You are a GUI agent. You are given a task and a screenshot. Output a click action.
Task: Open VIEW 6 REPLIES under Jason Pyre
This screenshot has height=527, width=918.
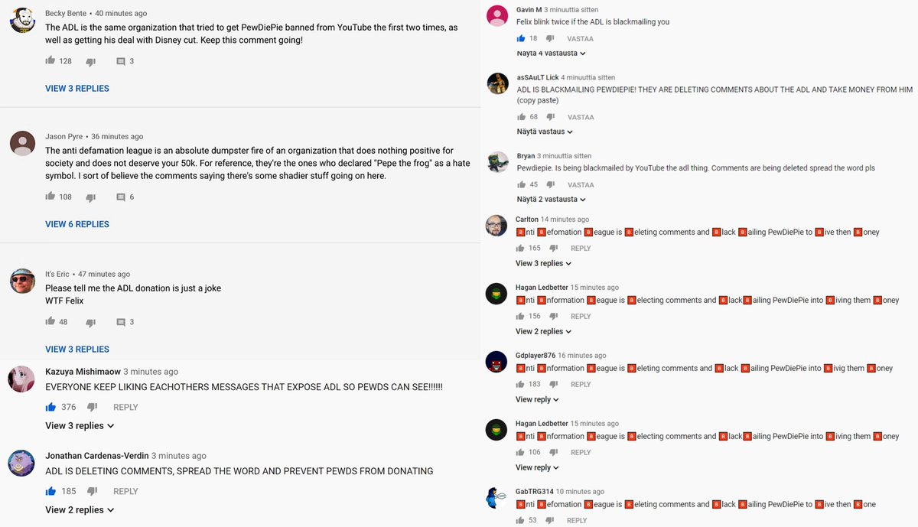77,224
